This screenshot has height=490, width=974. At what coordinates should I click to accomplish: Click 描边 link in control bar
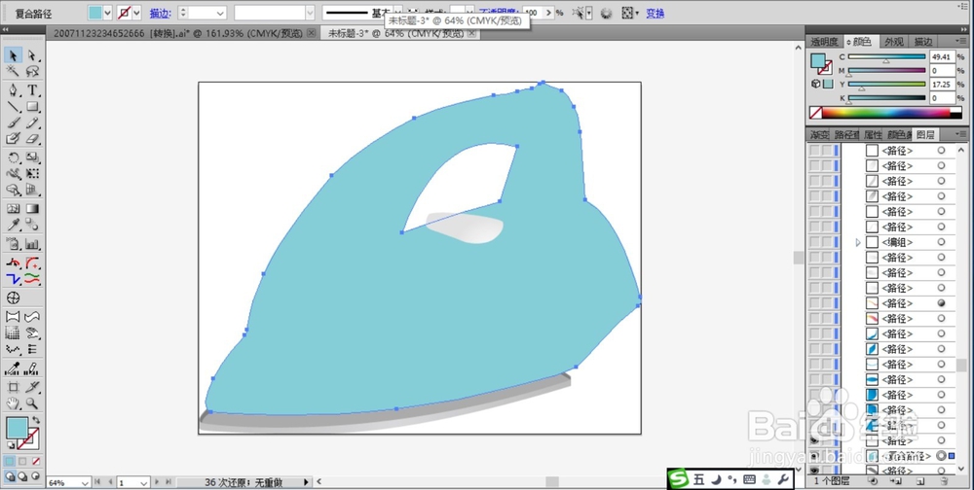[x=160, y=13]
